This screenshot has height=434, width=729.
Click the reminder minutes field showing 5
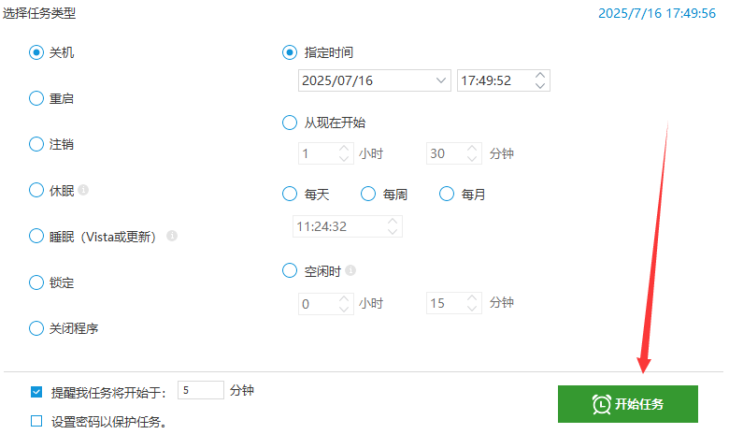201,390
